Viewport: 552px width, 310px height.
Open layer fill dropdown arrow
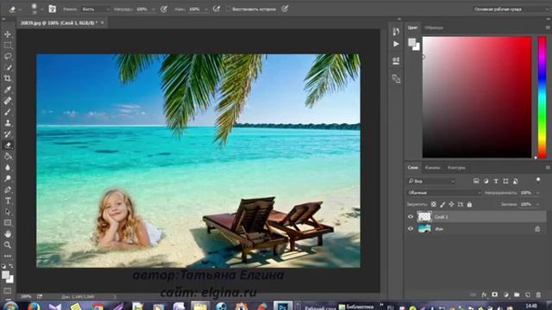pyautogui.click(x=537, y=204)
